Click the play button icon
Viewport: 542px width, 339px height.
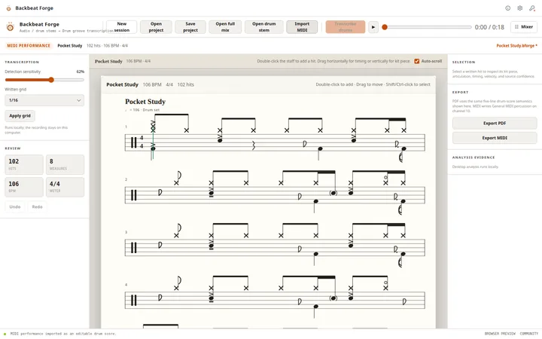373,27
